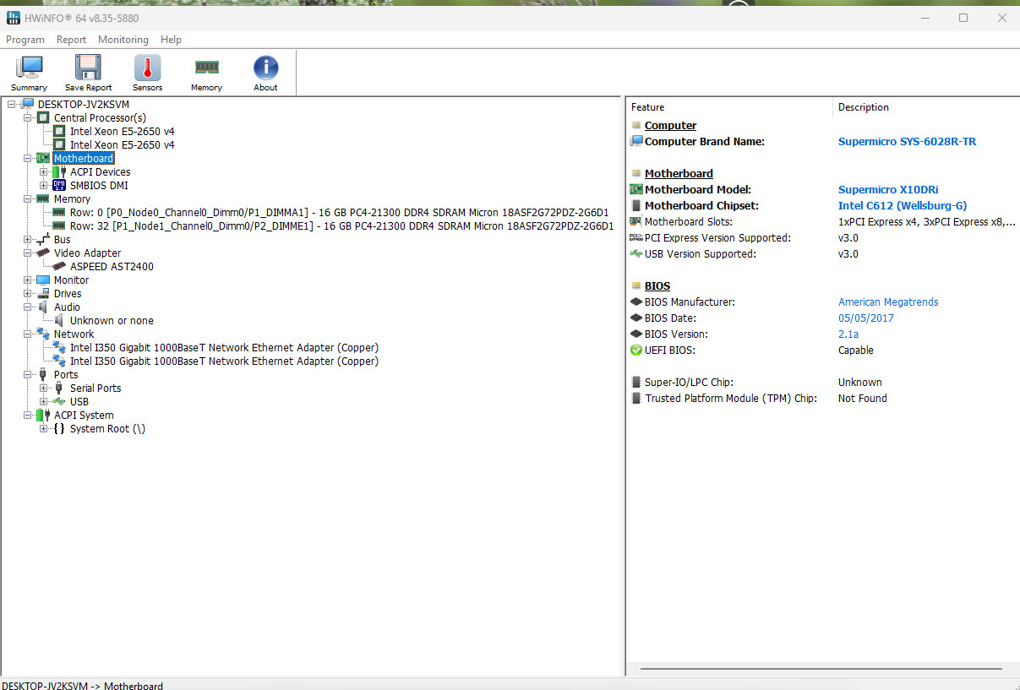Expand the USB ports node

(x=43, y=402)
